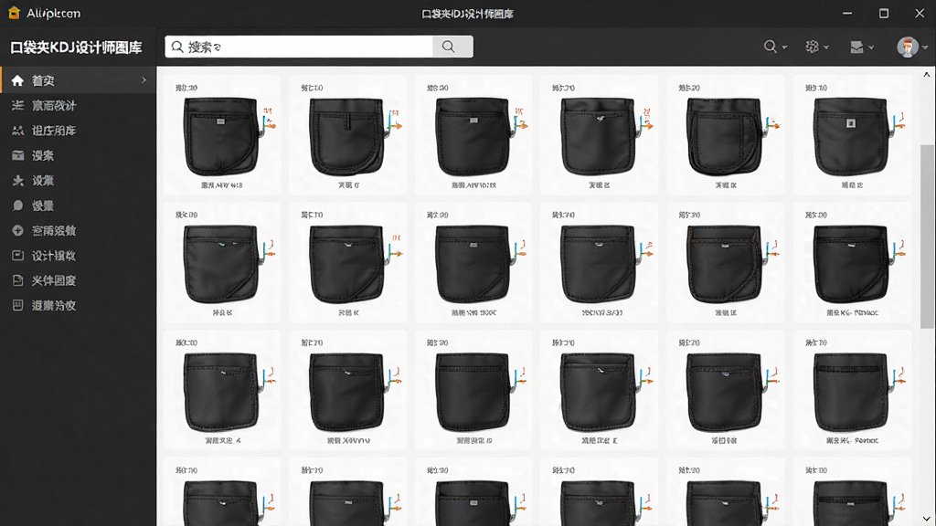The height and width of the screenshot is (526, 936).
Task: Click the orange arrow marker beside the first top-row pocket
Action: 271,125
